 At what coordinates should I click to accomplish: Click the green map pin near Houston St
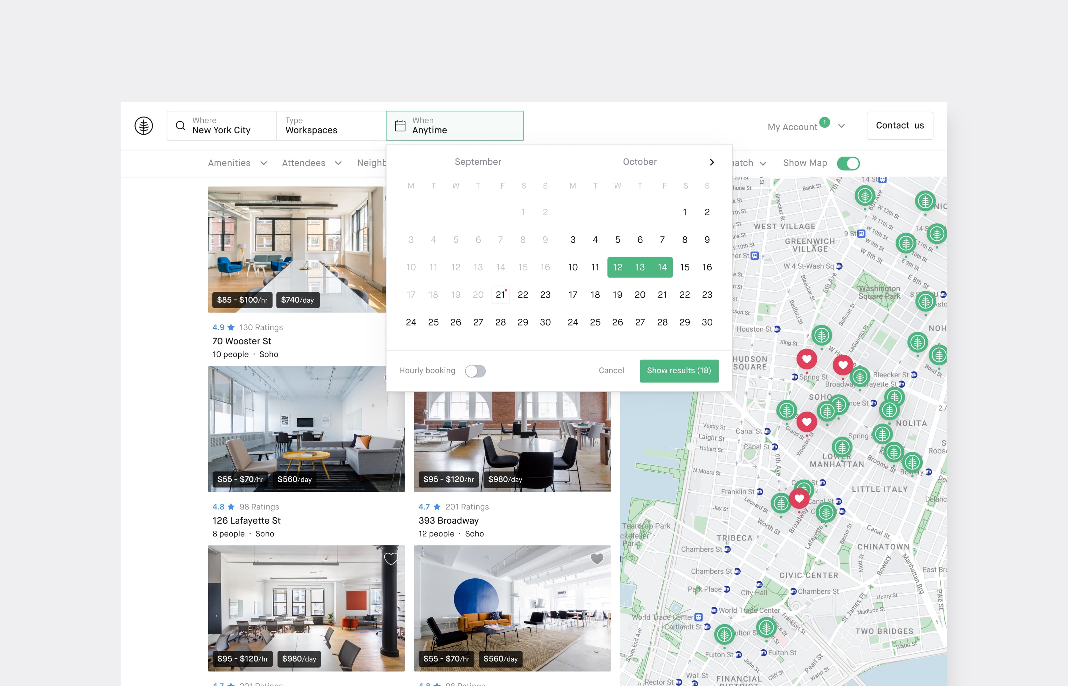click(822, 335)
